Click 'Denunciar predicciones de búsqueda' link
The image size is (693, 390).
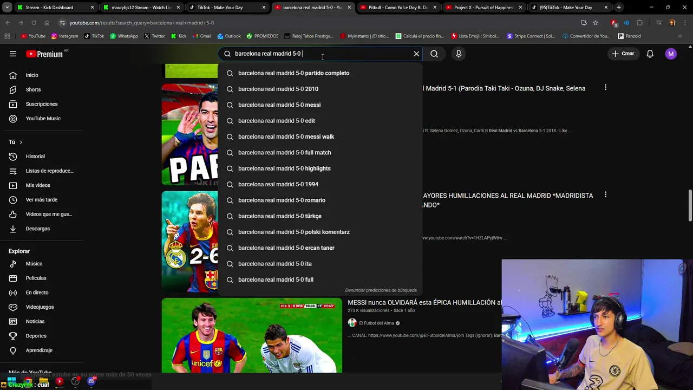click(381, 290)
